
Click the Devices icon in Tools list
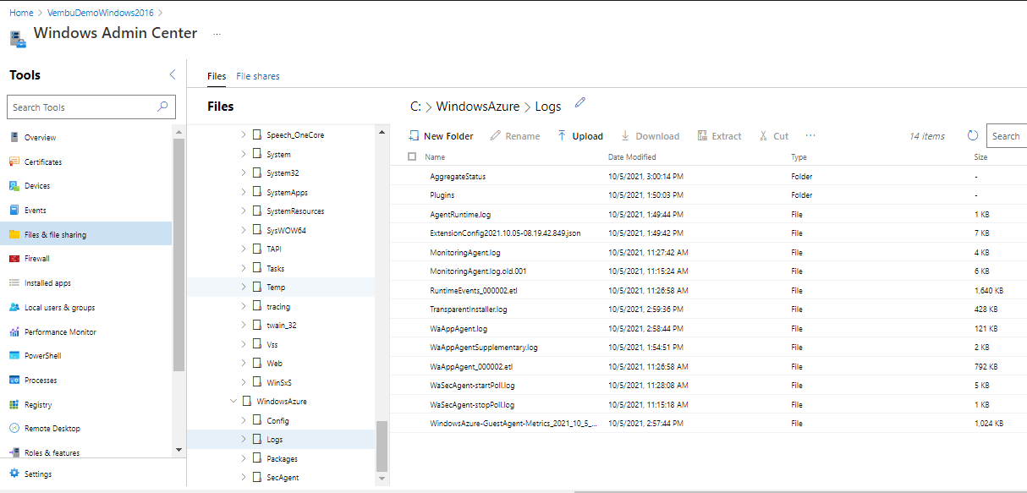[14, 185]
